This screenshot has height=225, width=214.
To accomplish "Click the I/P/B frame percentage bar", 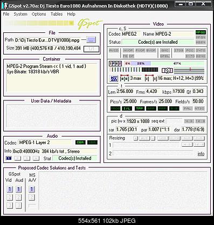I will tap(164, 64).
